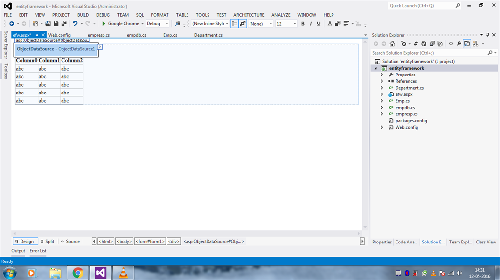Switch to the Class View panel tab

point(486,242)
